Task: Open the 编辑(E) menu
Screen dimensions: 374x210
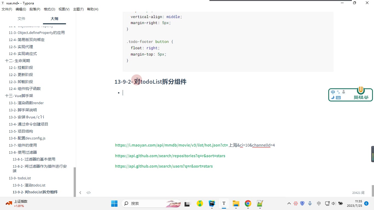Action: pyautogui.click(x=21, y=9)
